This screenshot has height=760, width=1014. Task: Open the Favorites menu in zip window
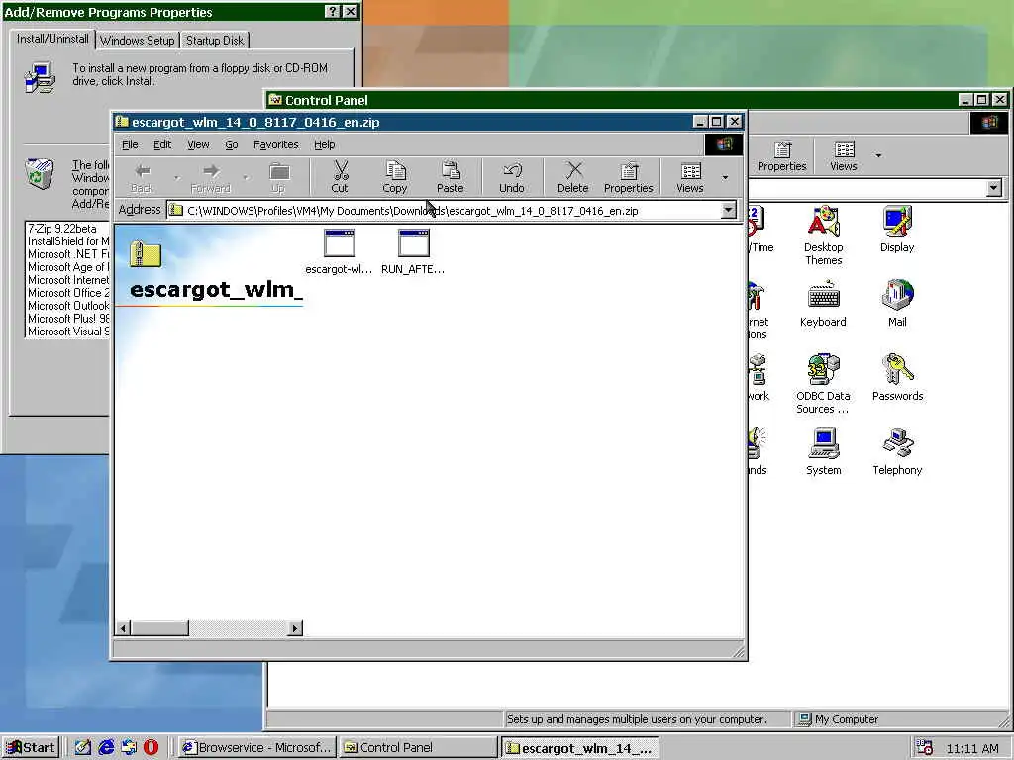[275, 144]
